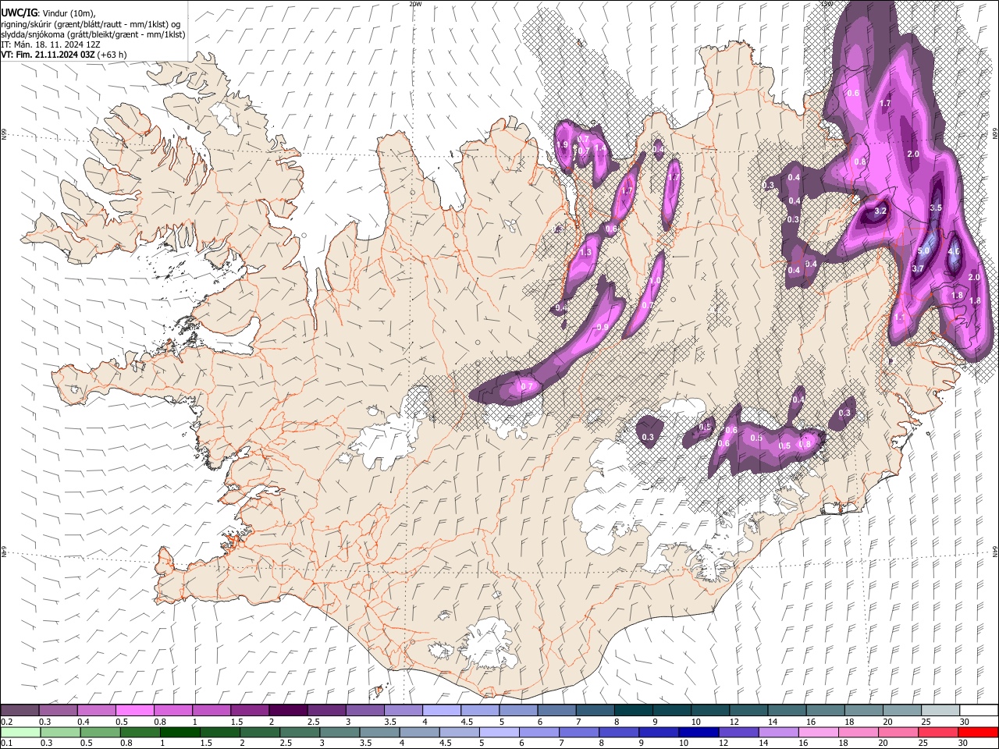Click the dark purple snow swatch starting at 2
The height and width of the screenshot is (749, 999).
288,710
